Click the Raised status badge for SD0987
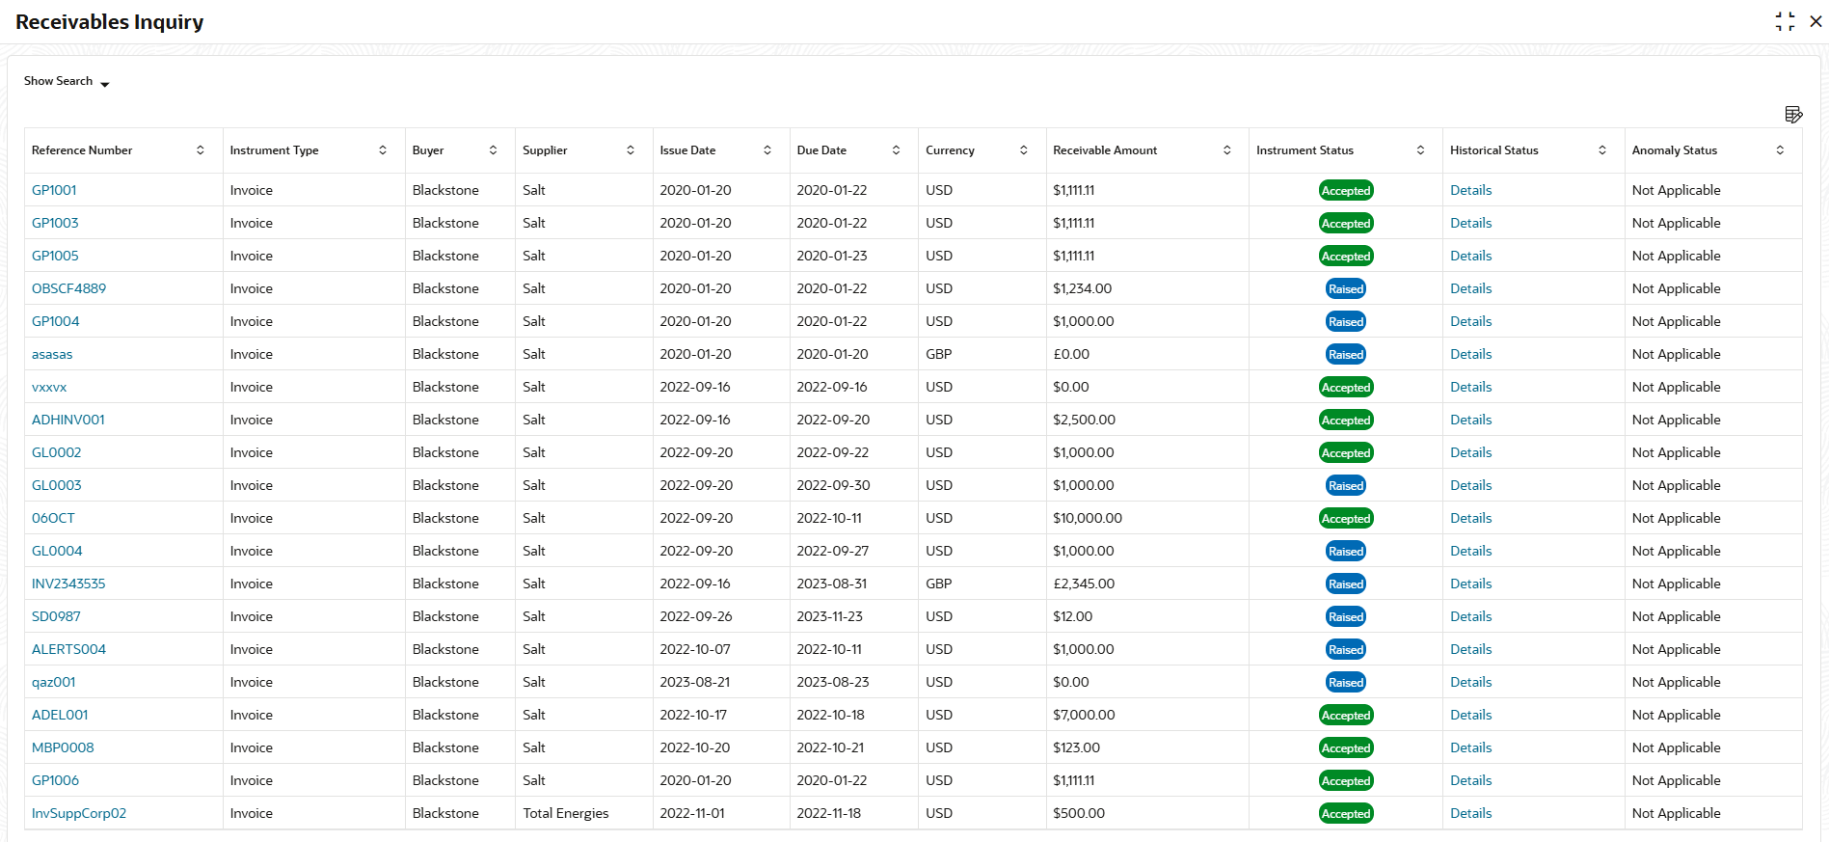The width and height of the screenshot is (1829, 842). point(1346,617)
